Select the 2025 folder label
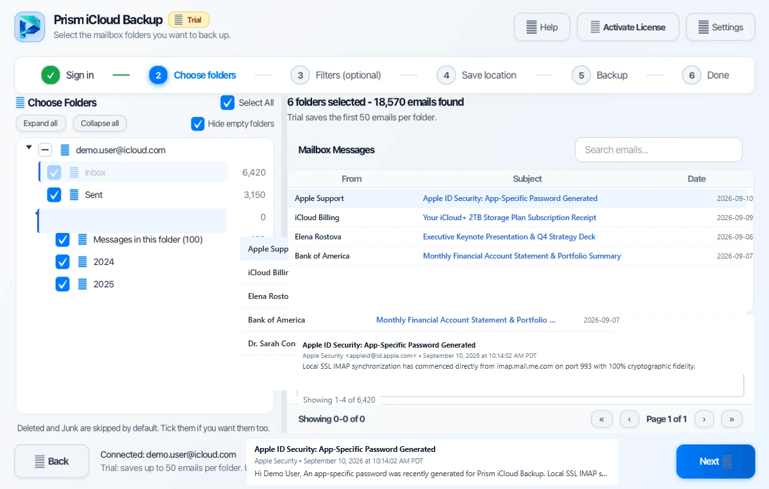Screen dimensions: 769x489 pos(104,284)
